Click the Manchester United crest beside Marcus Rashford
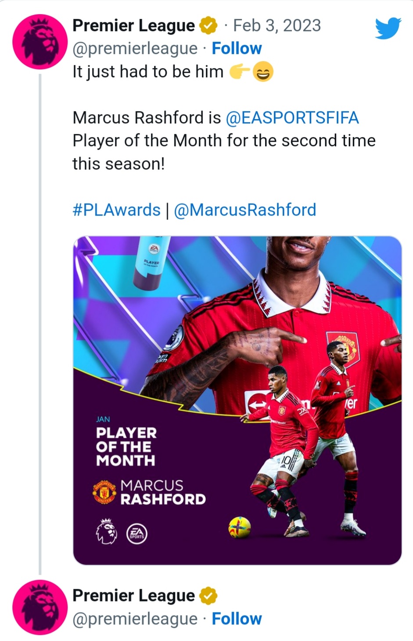This screenshot has width=413, height=641. tap(104, 492)
